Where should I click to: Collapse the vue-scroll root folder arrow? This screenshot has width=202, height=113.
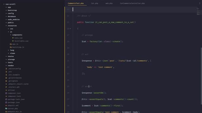[x=4, y=4]
